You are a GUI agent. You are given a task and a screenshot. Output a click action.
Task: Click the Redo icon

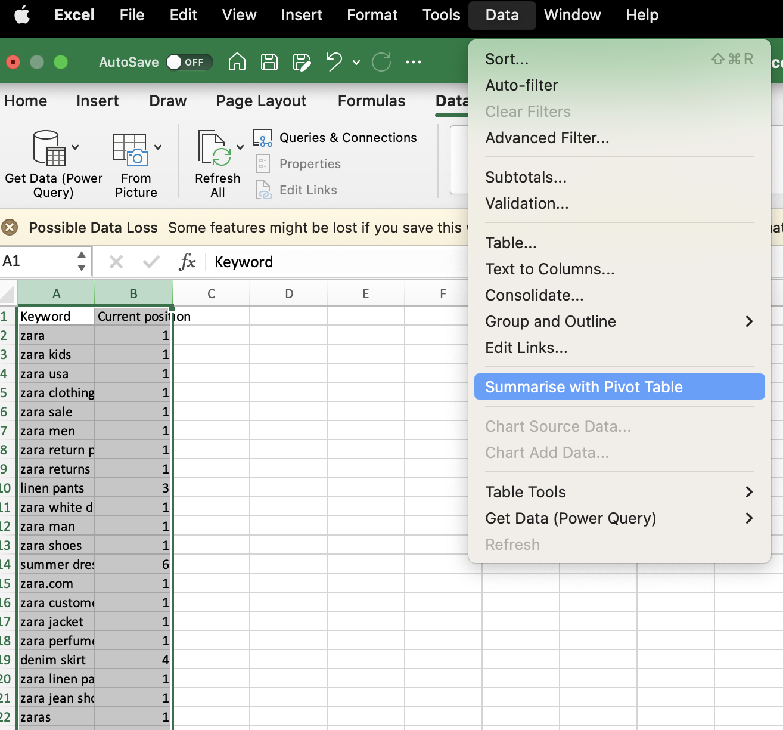pyautogui.click(x=381, y=61)
